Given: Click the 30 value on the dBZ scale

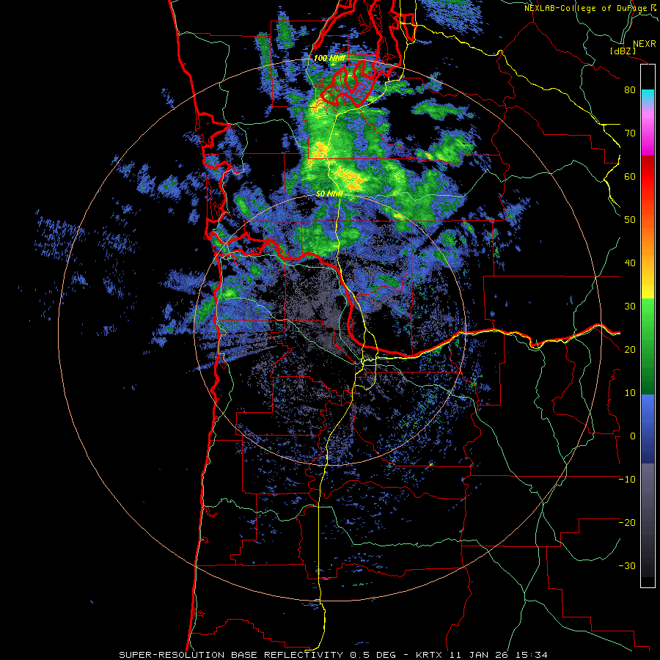Looking at the screenshot, I should [630, 307].
